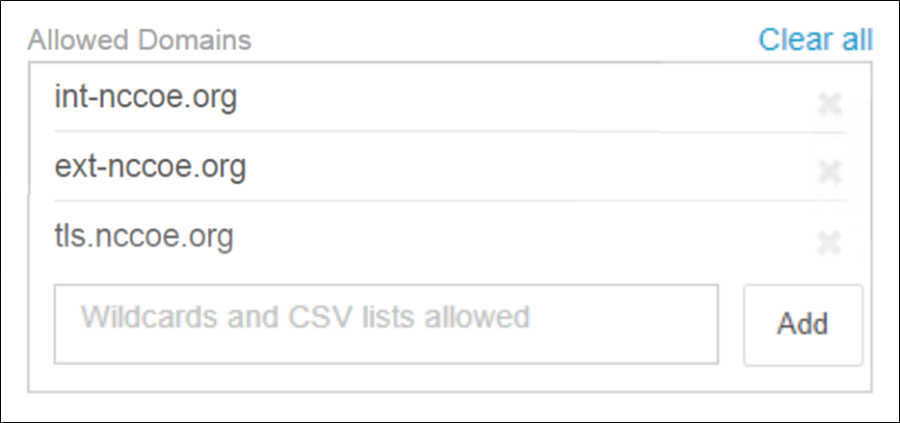Click the Allowed Domains label

coord(140,40)
